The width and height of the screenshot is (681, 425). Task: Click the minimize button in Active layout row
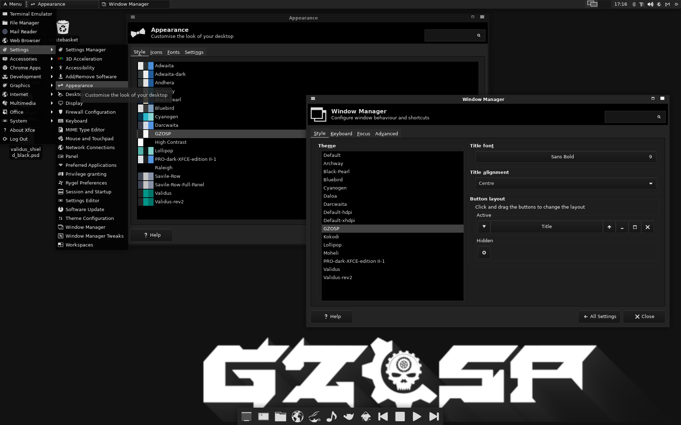tap(622, 227)
